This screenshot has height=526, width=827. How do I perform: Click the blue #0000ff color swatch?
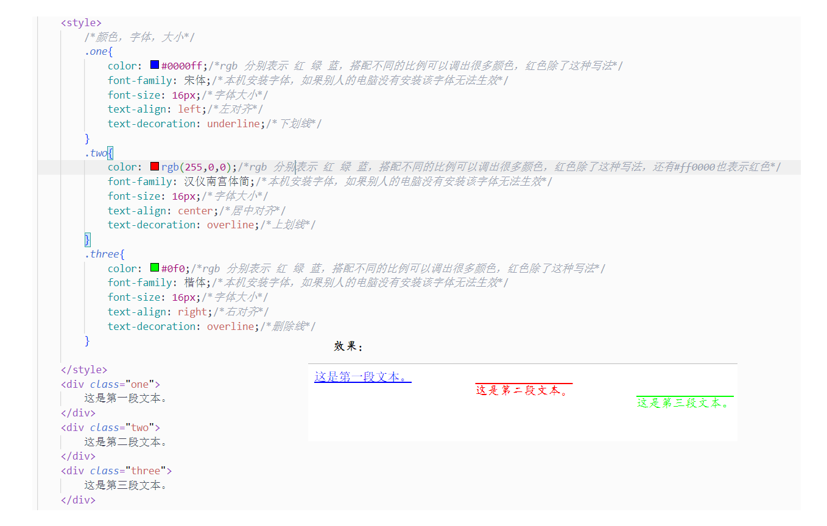click(155, 65)
